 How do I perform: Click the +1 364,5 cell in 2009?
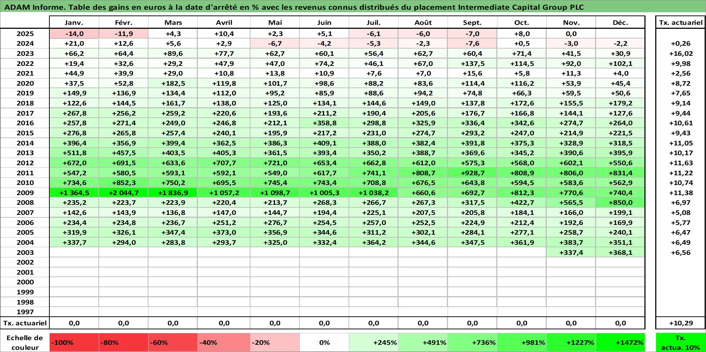coord(74,193)
